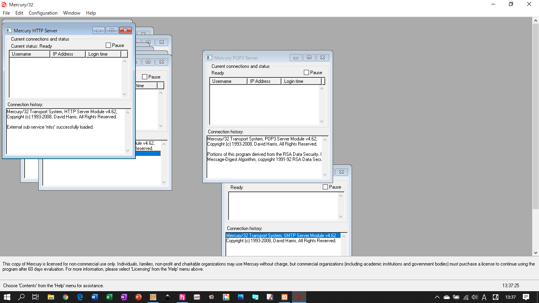The height and width of the screenshot is (303, 539).
Task: Click the red Mercury/32 taskbar icon
Action: click(299, 297)
